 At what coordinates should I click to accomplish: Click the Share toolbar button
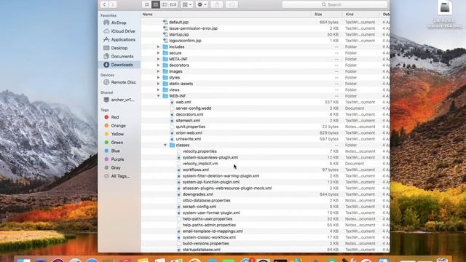[217, 4]
